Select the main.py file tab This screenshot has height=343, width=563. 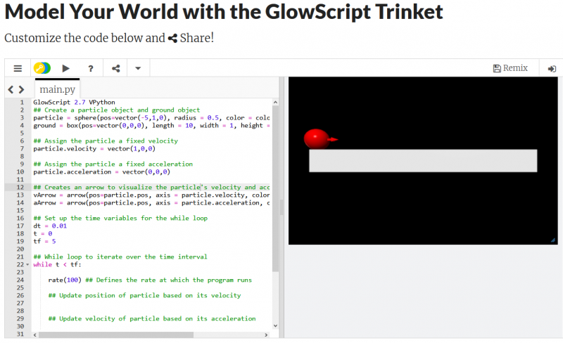57,89
